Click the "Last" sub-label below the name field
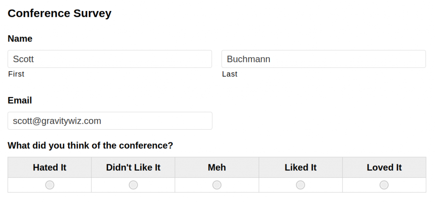 (230, 75)
